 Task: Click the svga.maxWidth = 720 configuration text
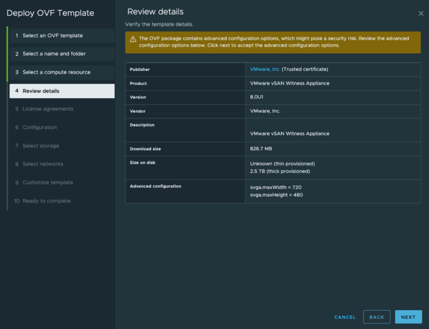[276, 187]
